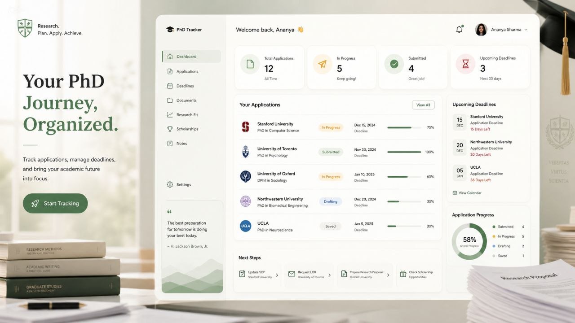Open Dashboard in the sidebar

pyautogui.click(x=191, y=57)
